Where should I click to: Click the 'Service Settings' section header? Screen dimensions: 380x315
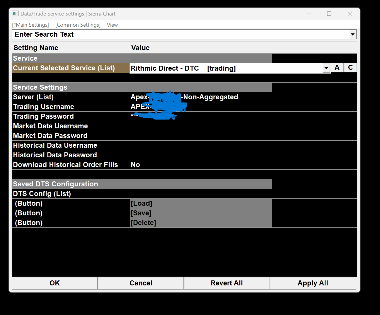(142, 87)
